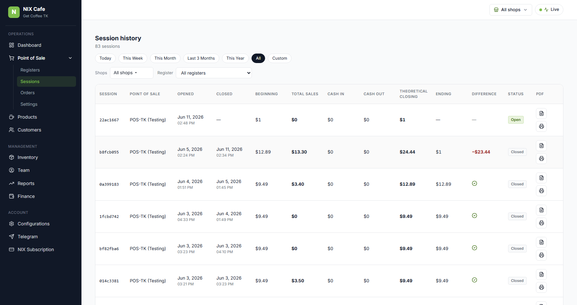This screenshot has height=305, width=577.
Task: Click the balanced checkmark for session 0a399183
Action: tap(474, 183)
